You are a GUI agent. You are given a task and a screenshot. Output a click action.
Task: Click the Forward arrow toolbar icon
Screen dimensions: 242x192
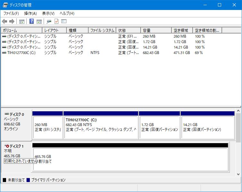[x=12, y=21]
